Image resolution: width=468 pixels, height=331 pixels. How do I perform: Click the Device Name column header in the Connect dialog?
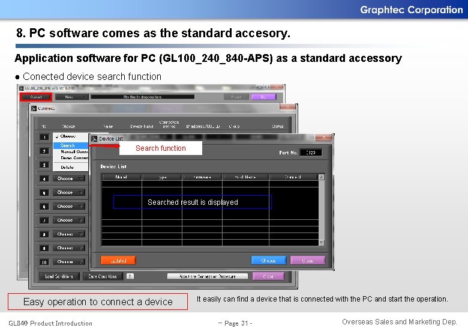point(142,126)
